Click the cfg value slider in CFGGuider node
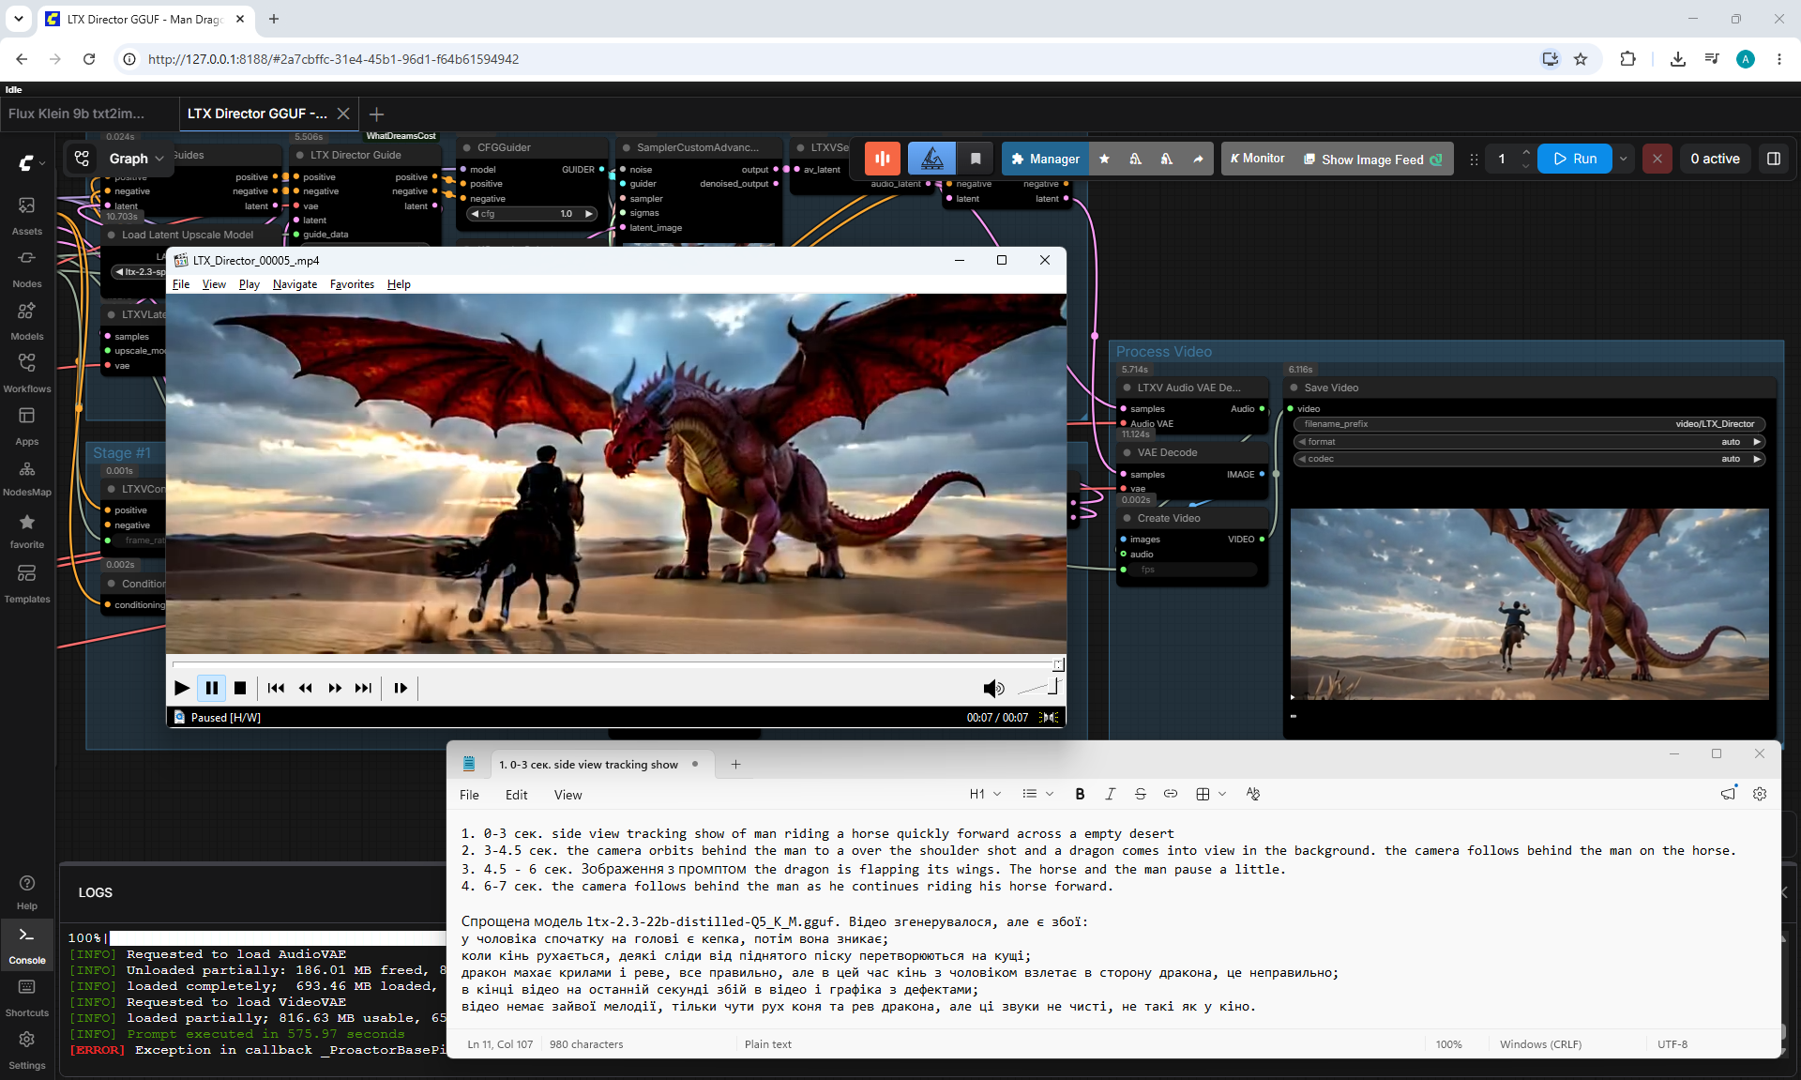 coord(532,214)
